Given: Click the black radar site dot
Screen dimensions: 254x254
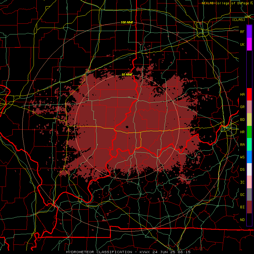Looking at the screenshot, I should tap(127, 127).
